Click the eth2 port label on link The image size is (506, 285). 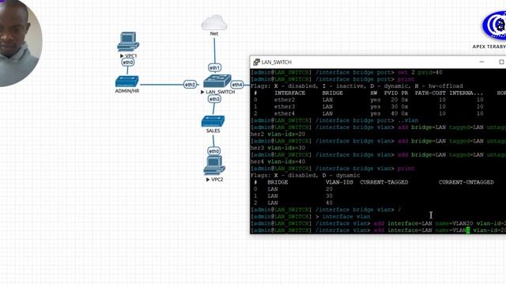pyautogui.click(x=190, y=85)
